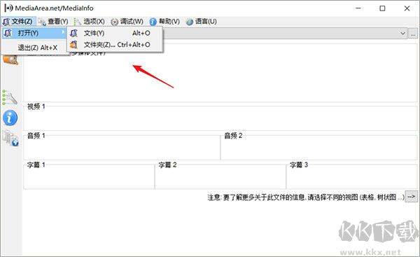Screen dimensions: 420x257
Task: Click the 打开(Y) entry icon
Action: 8,33
